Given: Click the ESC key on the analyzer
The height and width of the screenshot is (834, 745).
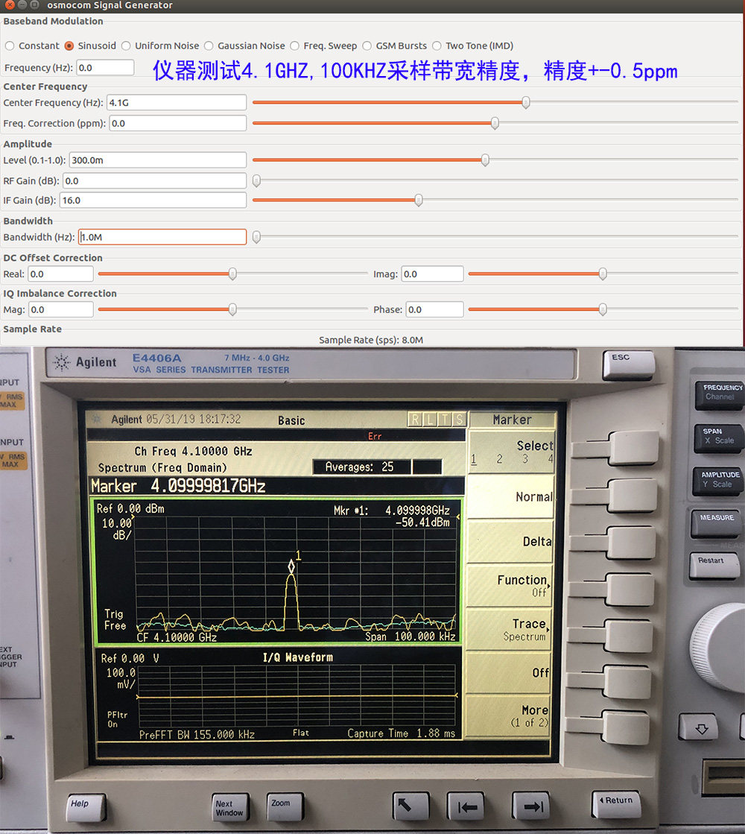Looking at the screenshot, I should pos(629,364).
